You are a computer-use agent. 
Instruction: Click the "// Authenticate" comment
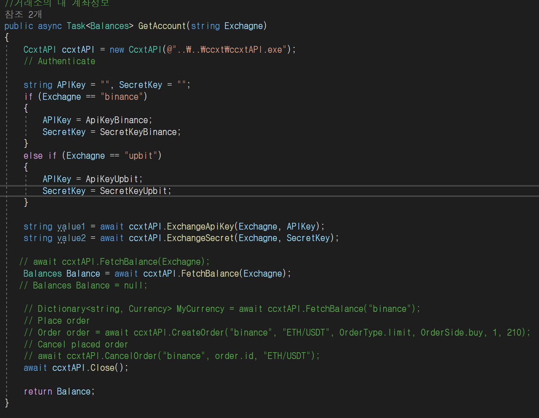click(x=59, y=62)
